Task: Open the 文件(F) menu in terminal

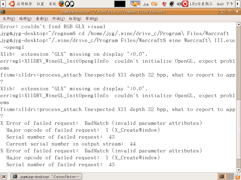Action: 9,19
